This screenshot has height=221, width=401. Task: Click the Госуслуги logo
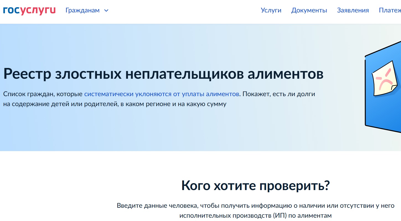(x=29, y=10)
